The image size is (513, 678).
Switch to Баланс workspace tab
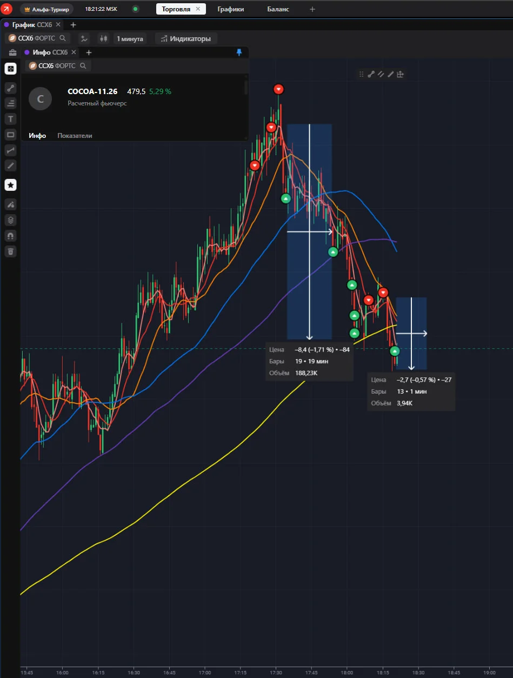(278, 9)
